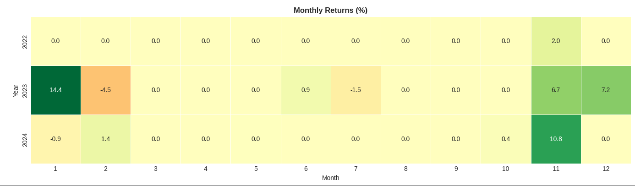Select the 2022 y-axis tick label
The image size is (635, 186).
click(25, 42)
